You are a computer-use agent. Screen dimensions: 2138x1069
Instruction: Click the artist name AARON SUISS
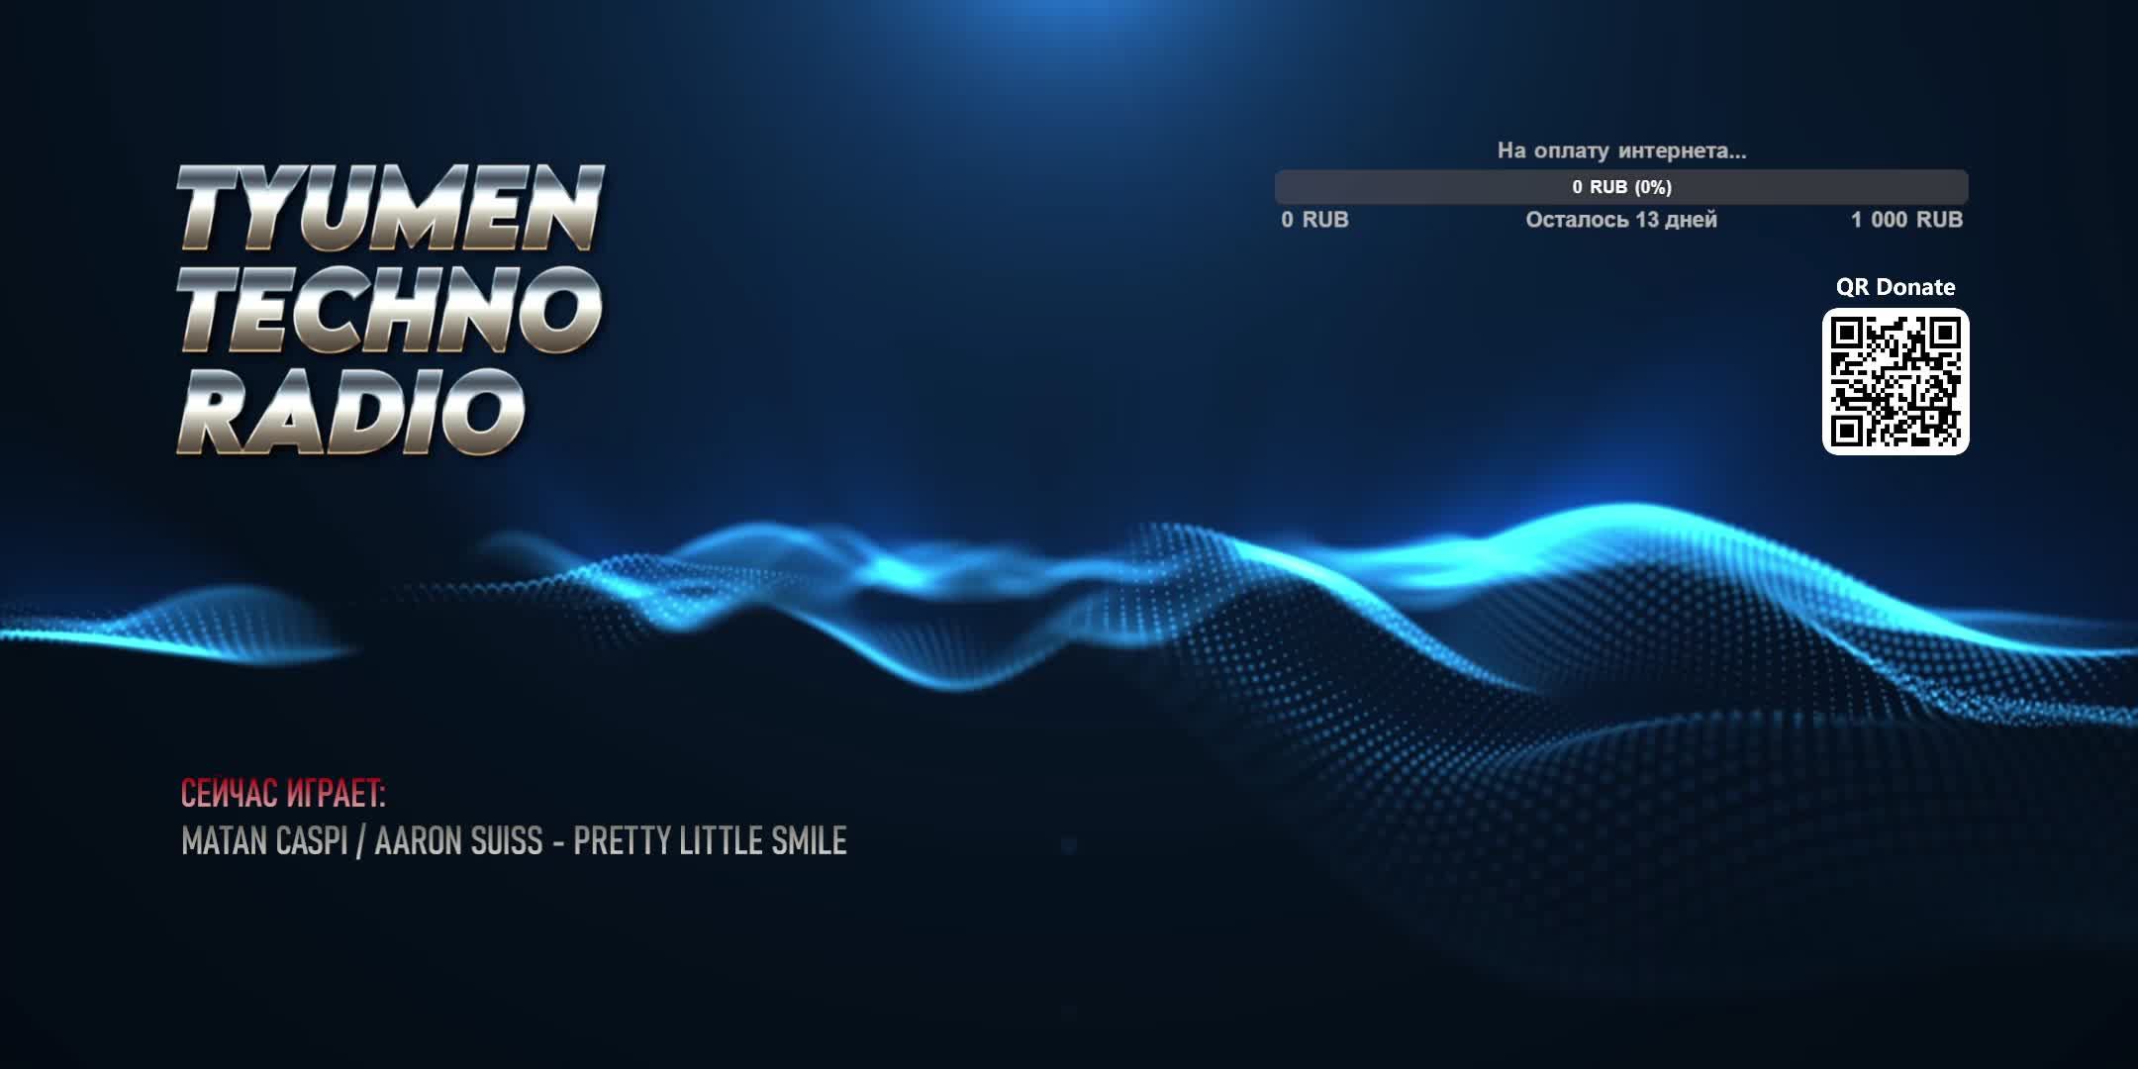458,841
